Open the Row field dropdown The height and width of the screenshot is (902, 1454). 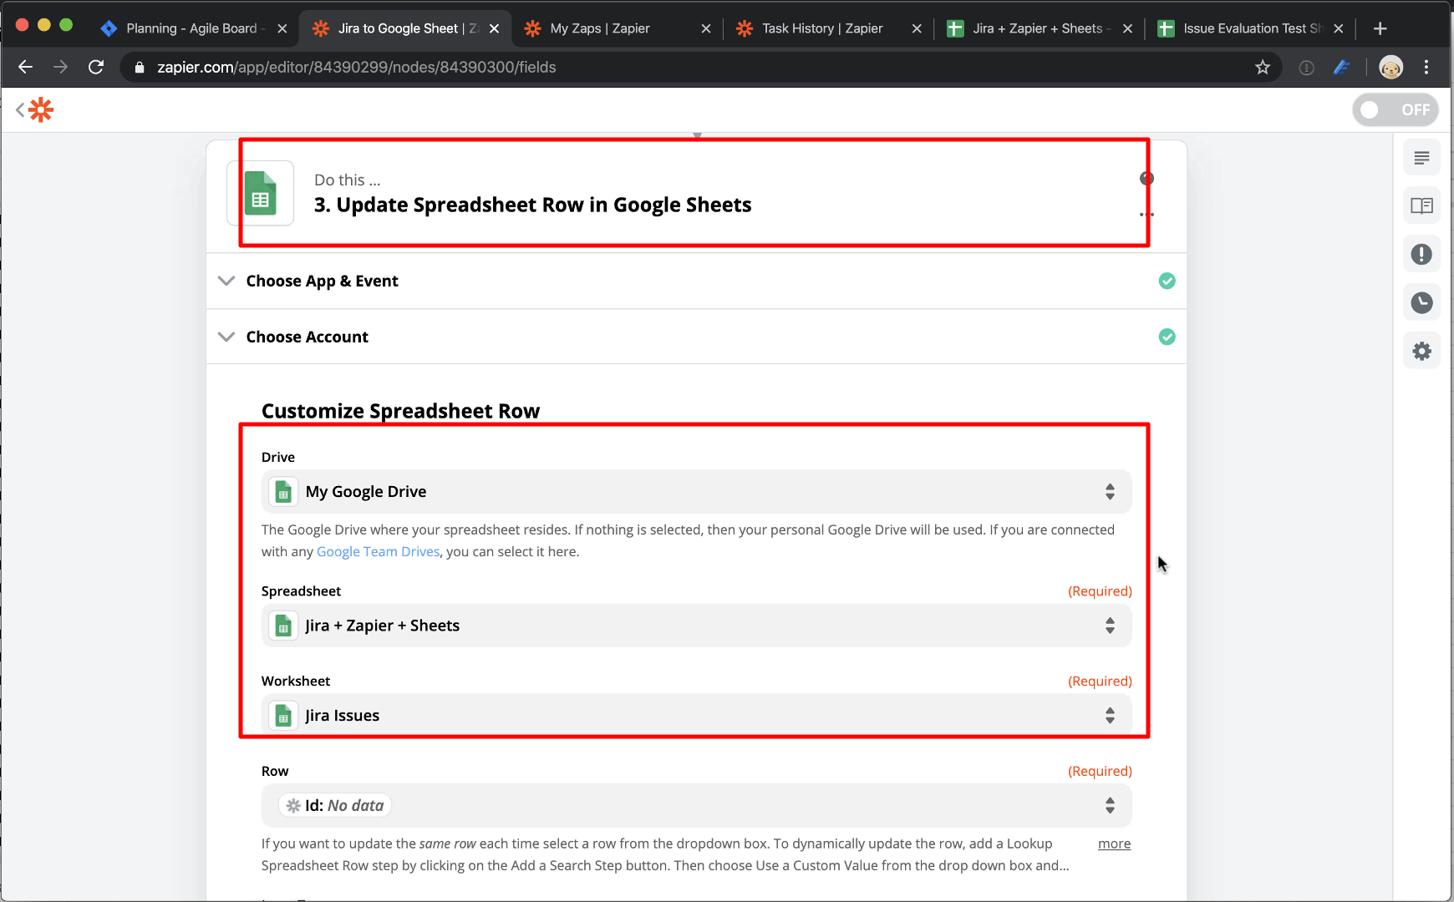point(696,805)
